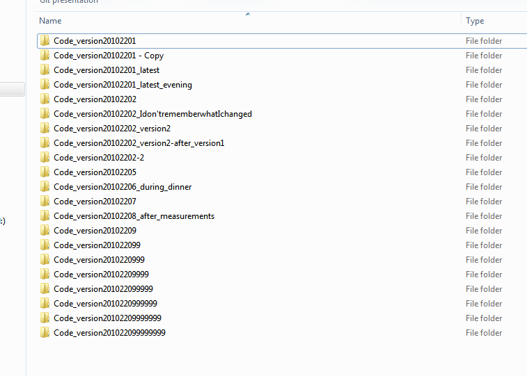Click folder icon of Code_version20102209

pyautogui.click(x=45, y=231)
